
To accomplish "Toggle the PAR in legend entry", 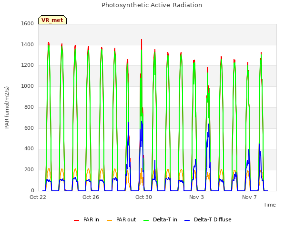I will tap(86, 219).
